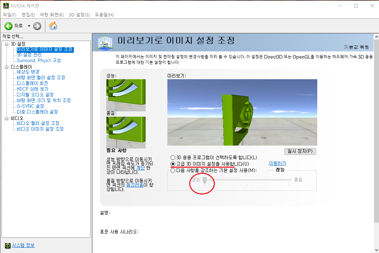Click the rotating 3D logo preview
379x253 pixels.
pyautogui.click(x=242, y=112)
